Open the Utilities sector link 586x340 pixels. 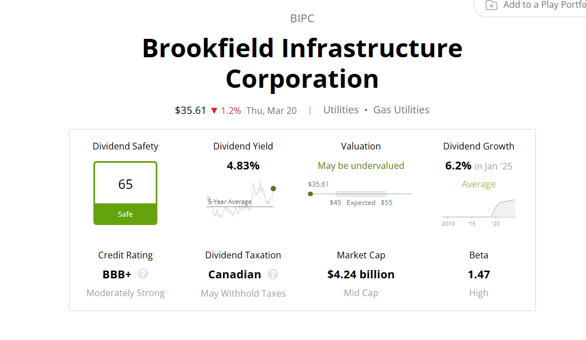(x=341, y=110)
